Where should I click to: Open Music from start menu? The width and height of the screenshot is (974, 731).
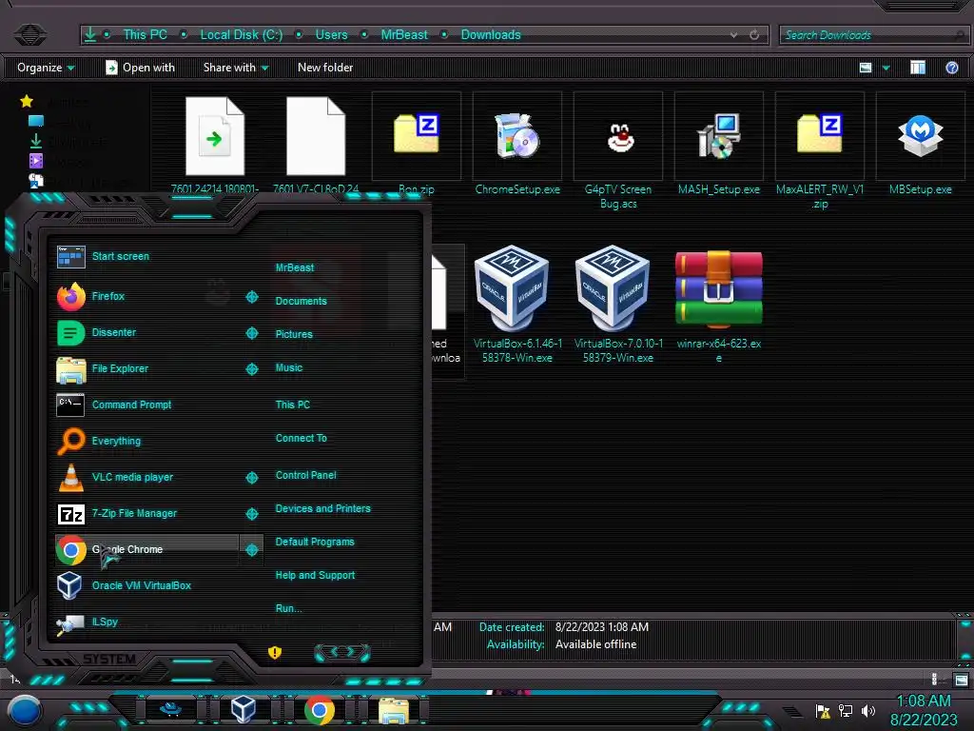pyautogui.click(x=289, y=368)
